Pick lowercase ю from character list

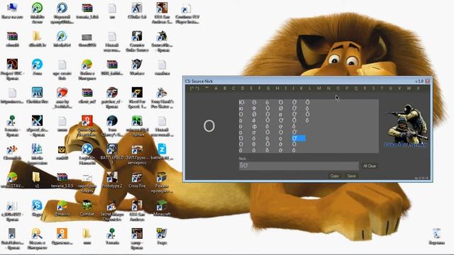pos(241,108)
